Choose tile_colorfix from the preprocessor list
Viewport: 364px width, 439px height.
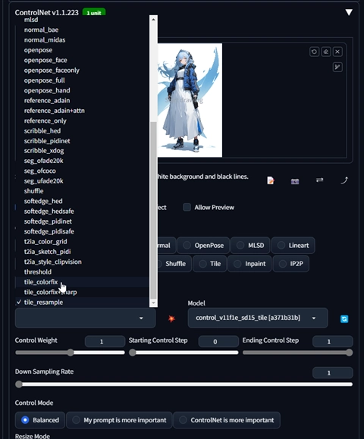point(83,282)
